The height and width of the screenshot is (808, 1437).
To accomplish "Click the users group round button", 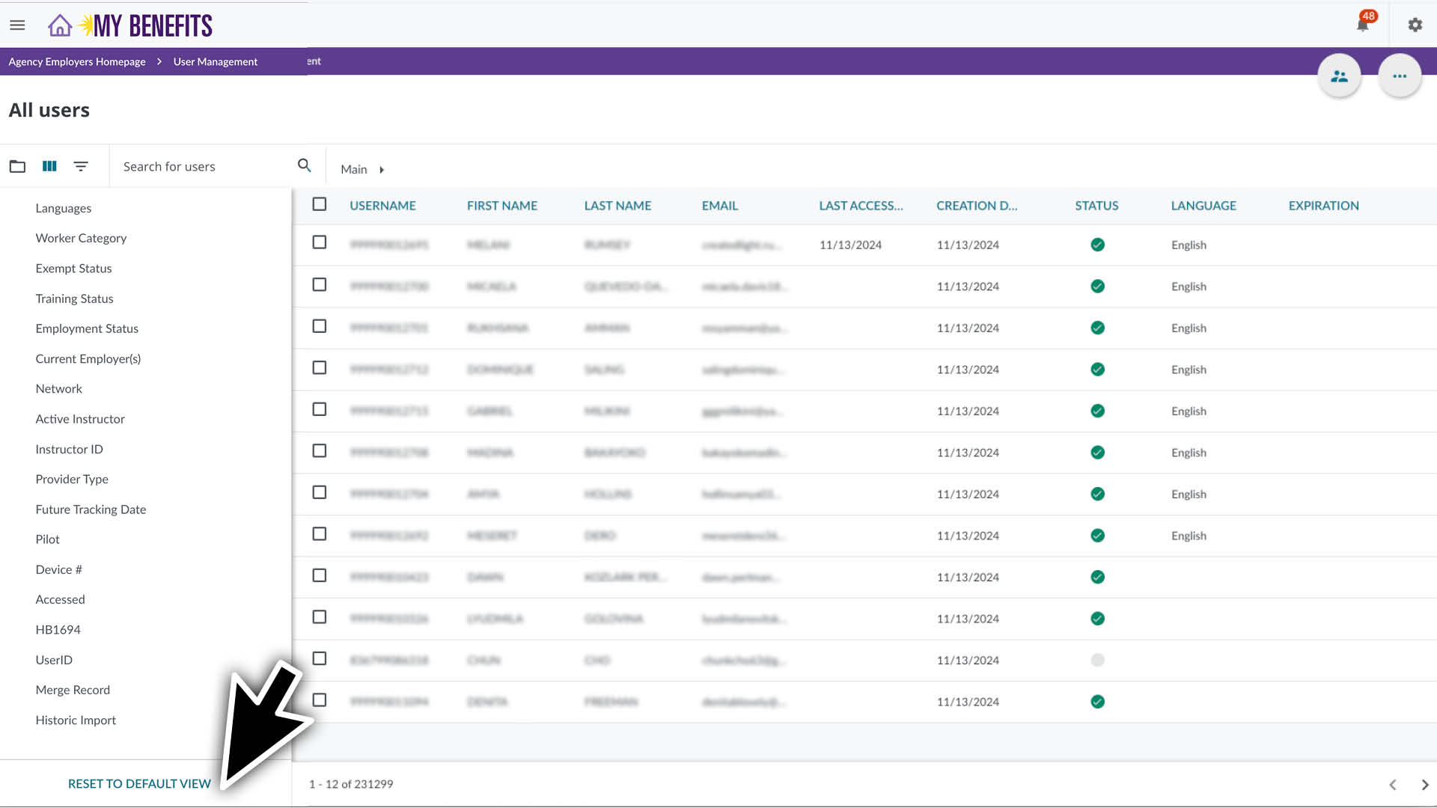I will pyautogui.click(x=1339, y=76).
